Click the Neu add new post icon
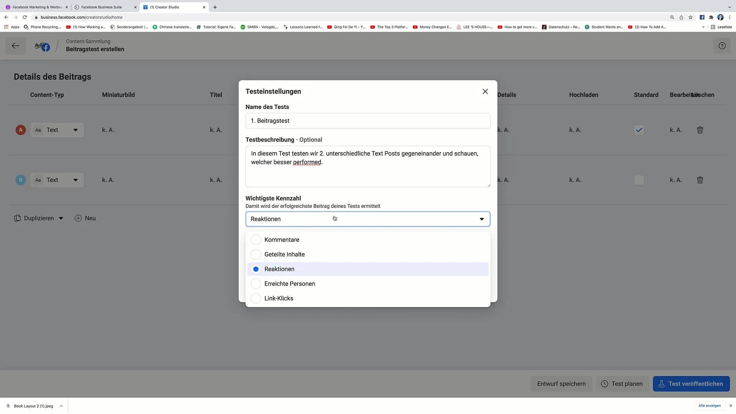Image resolution: width=736 pixels, height=414 pixels. click(78, 218)
